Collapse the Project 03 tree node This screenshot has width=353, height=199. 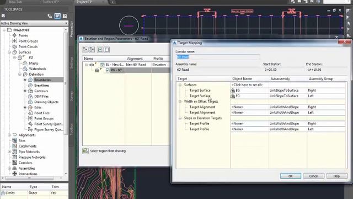click(x=4, y=30)
